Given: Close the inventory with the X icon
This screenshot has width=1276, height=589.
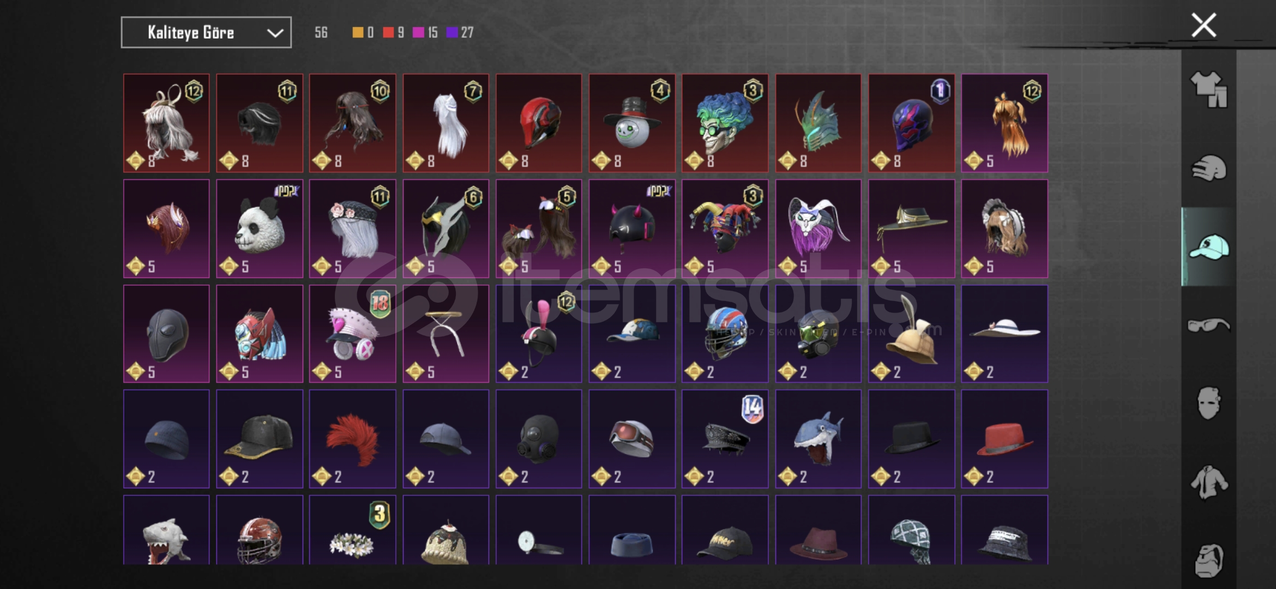Looking at the screenshot, I should 1203,25.
